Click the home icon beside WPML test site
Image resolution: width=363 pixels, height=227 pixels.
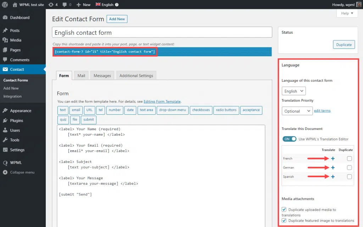[x=15, y=5]
